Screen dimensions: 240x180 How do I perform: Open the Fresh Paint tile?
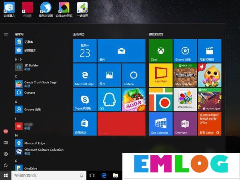coord(161,75)
